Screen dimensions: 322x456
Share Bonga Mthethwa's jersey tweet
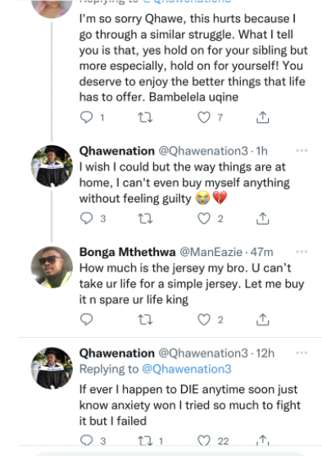click(x=262, y=319)
